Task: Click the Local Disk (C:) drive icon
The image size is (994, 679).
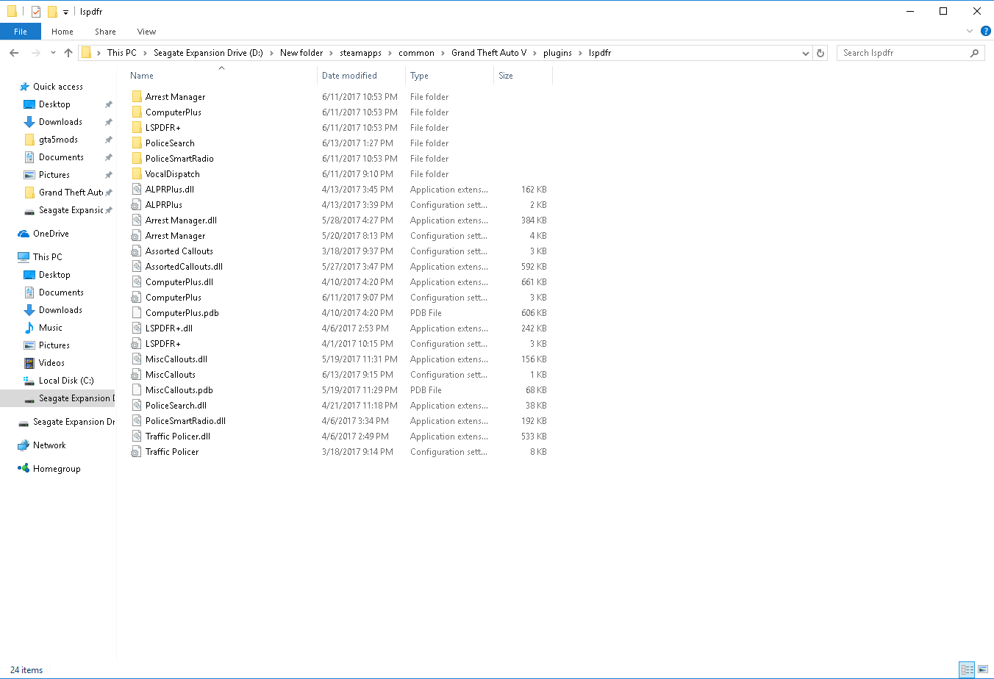Action: point(29,381)
